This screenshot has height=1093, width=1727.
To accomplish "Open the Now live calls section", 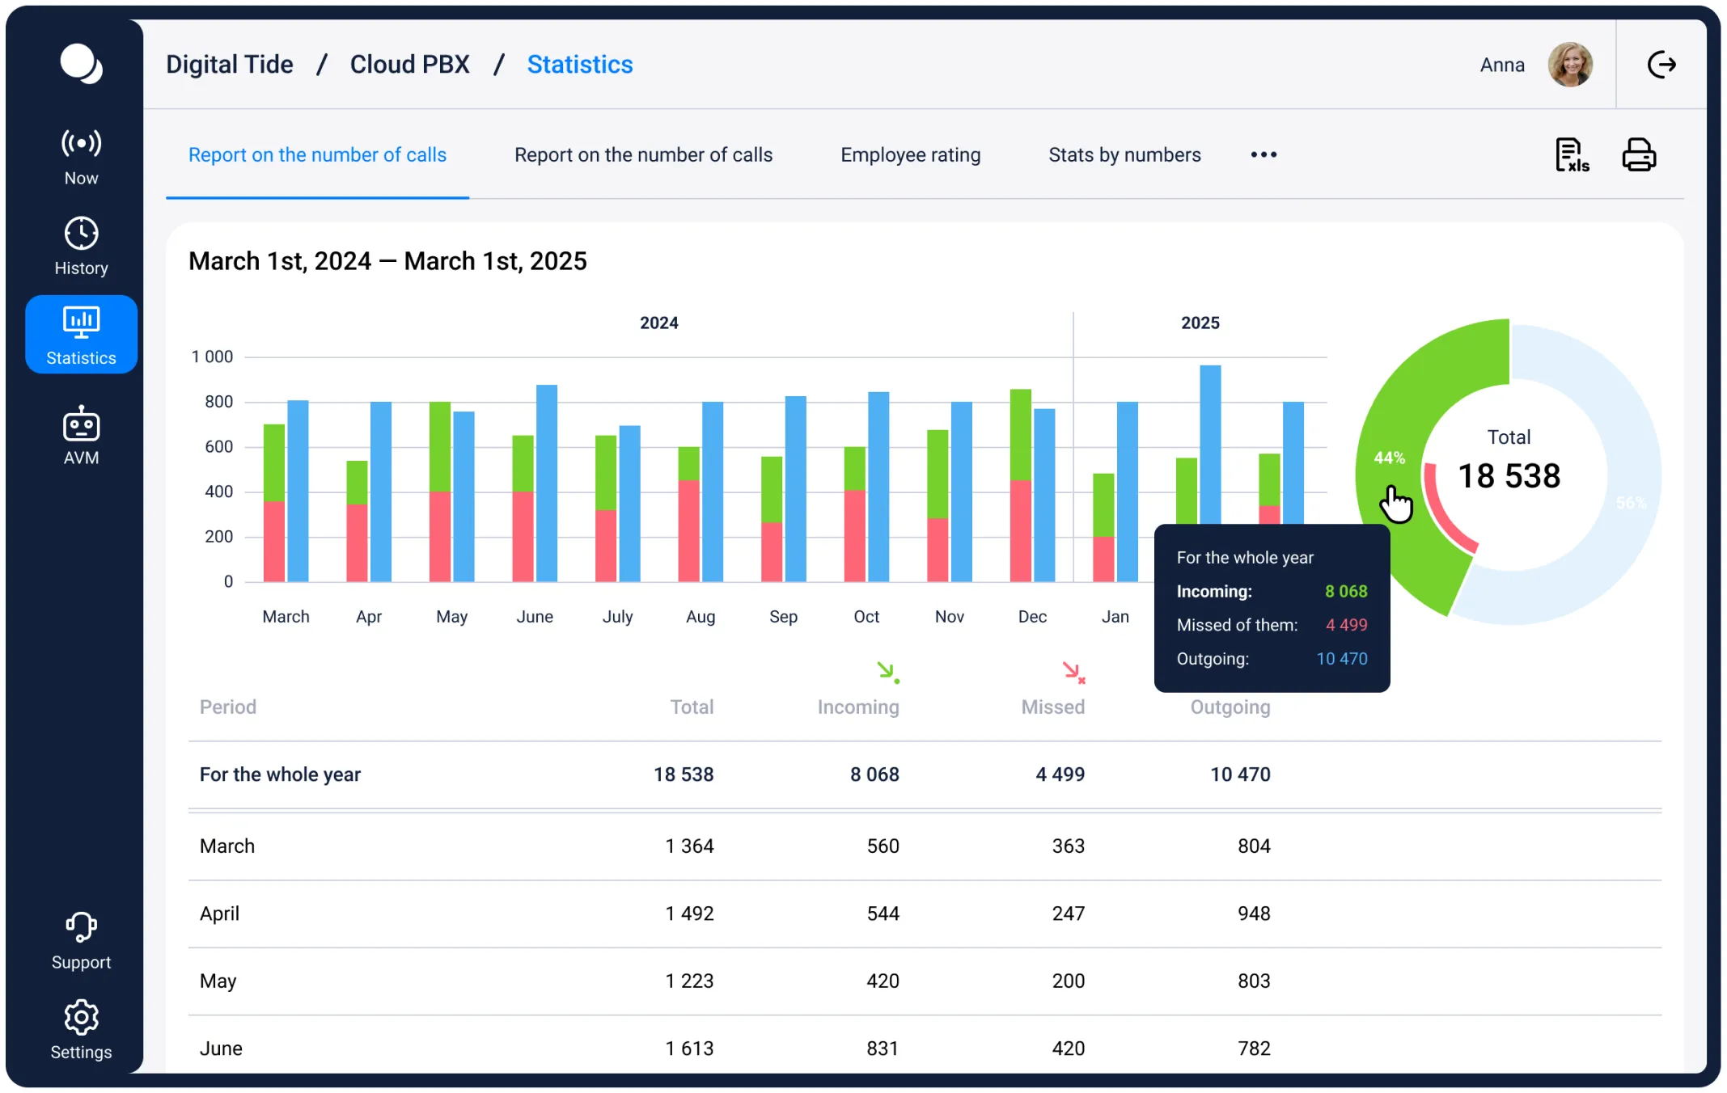I will tap(81, 158).
